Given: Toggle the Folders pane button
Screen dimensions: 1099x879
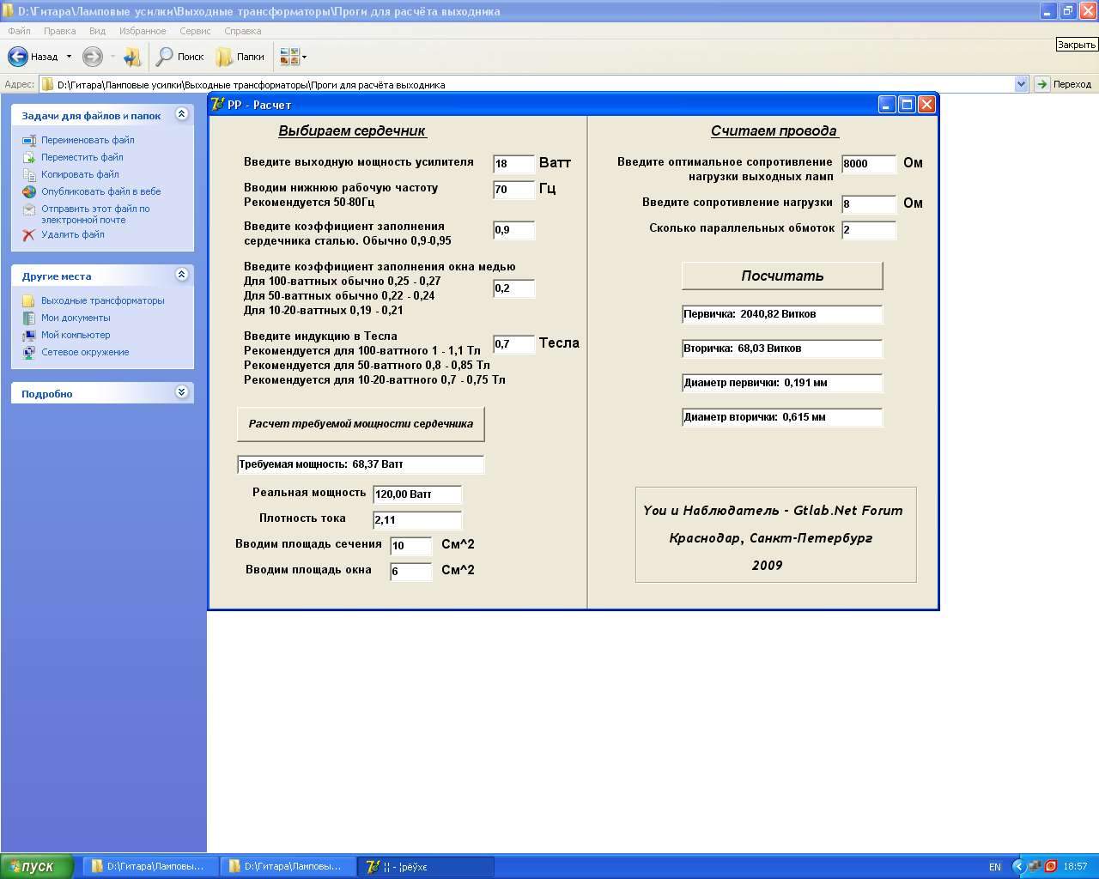Looking at the screenshot, I should (x=240, y=57).
